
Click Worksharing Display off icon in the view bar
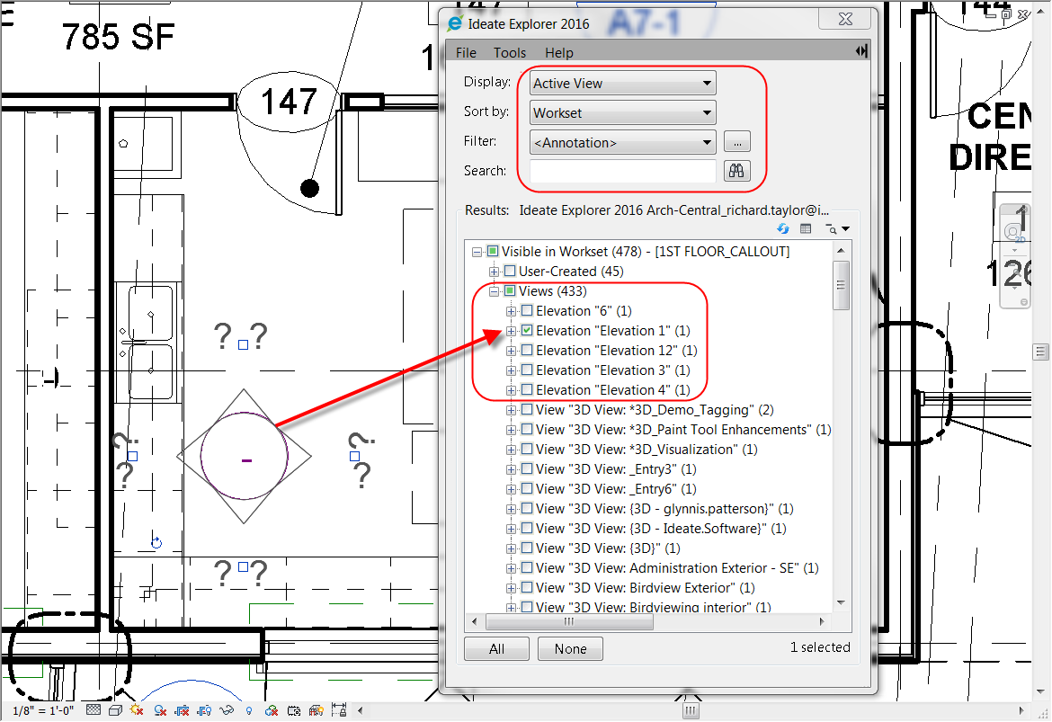[272, 710]
